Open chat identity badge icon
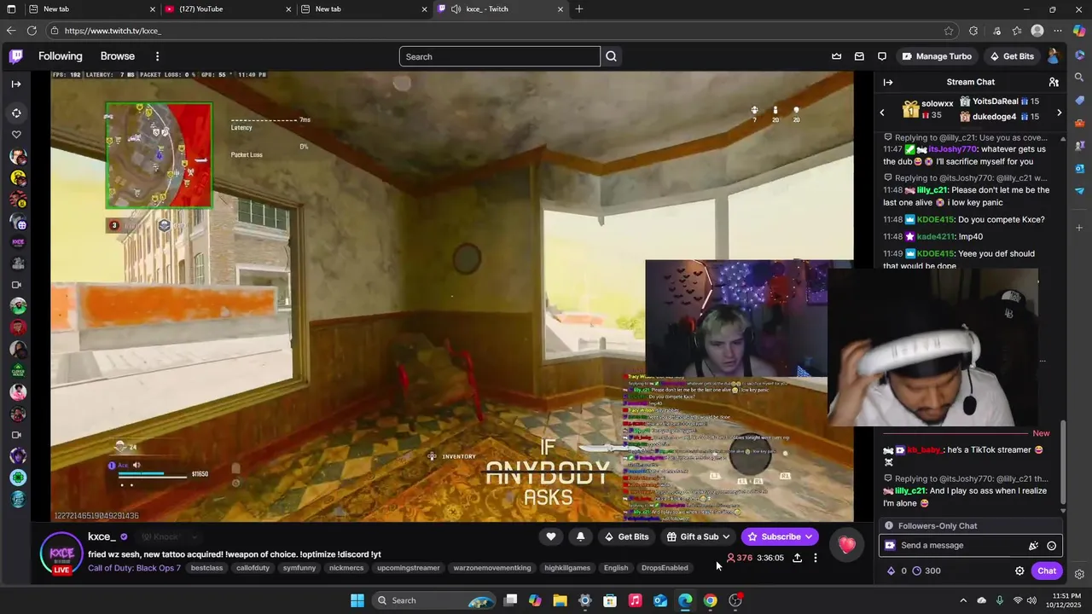Viewport: 1092px width, 614px height. click(x=890, y=546)
